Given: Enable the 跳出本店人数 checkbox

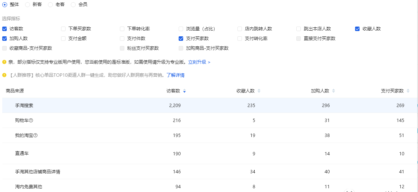Looking at the screenshot, I should [299, 29].
